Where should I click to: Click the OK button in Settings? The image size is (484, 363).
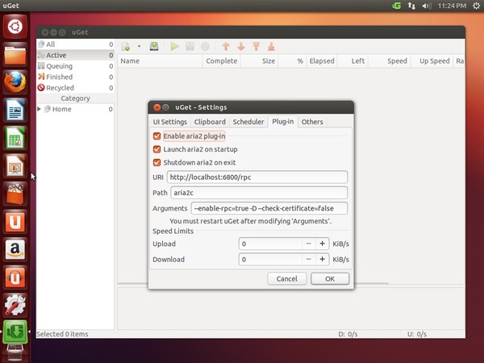pos(329,278)
